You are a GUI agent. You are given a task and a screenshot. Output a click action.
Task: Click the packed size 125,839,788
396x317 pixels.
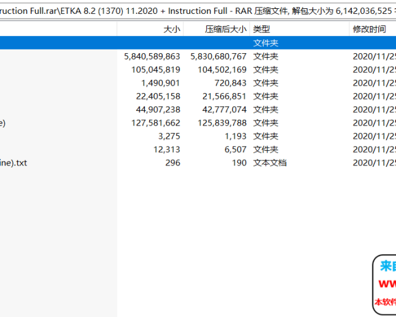pyautogui.click(x=222, y=123)
